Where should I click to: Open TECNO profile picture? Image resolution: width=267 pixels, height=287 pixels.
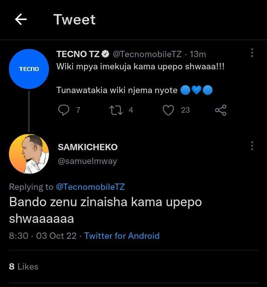(x=29, y=69)
